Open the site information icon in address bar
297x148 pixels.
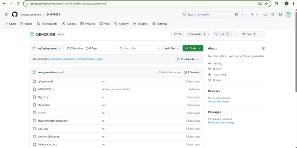click(x=26, y=4)
